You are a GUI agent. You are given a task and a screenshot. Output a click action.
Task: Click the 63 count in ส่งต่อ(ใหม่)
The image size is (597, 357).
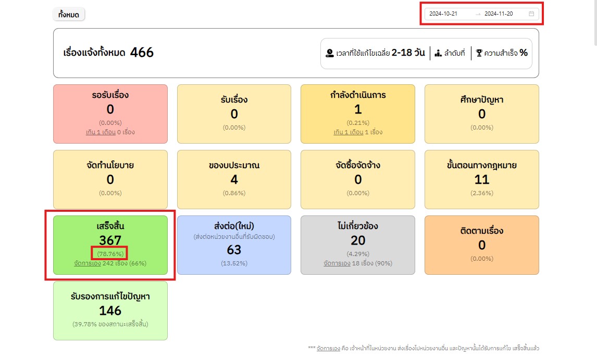click(x=234, y=250)
